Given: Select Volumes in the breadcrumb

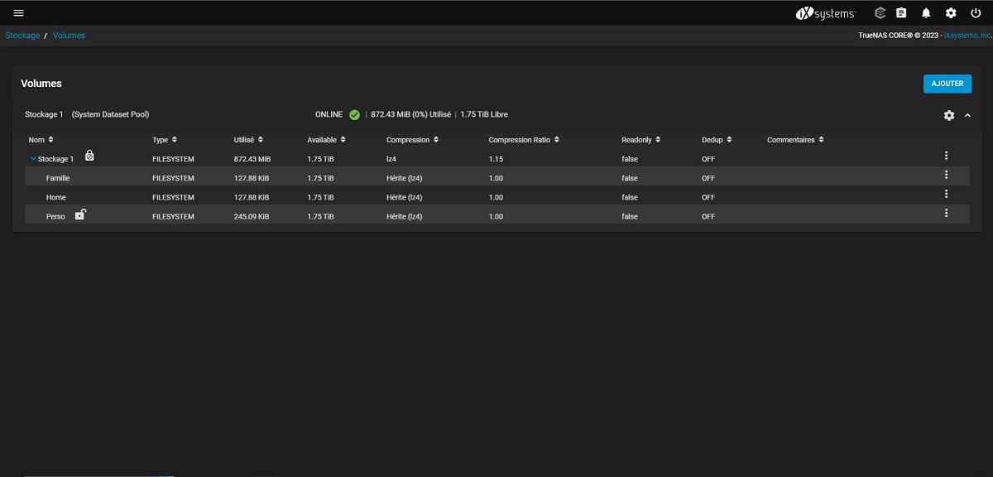Looking at the screenshot, I should tap(69, 35).
